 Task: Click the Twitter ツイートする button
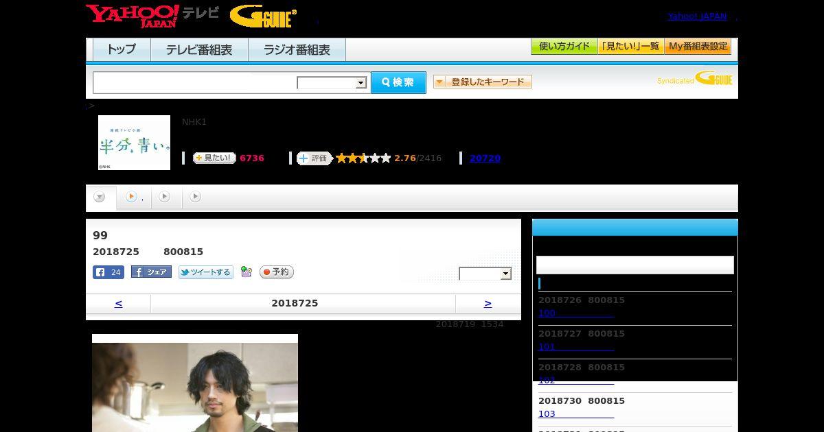point(205,272)
